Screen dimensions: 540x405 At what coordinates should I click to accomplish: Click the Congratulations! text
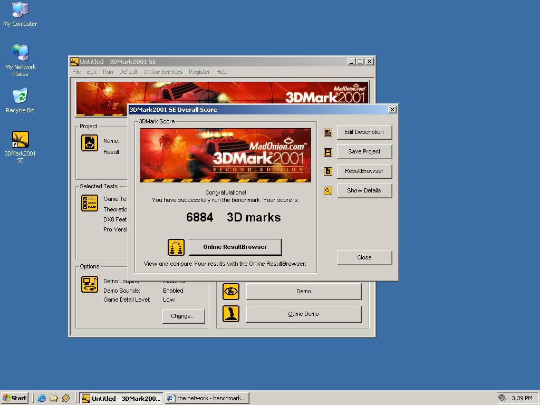point(226,192)
